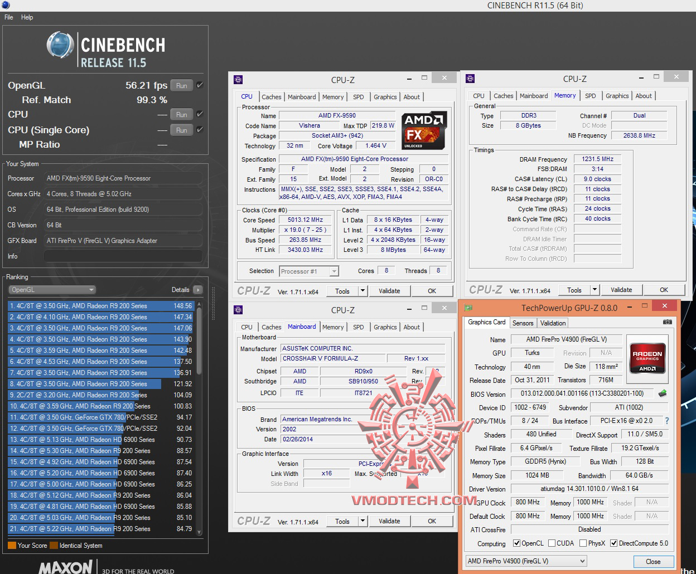
Task: Switch to SPD tab in CPU-Z Memory window
Action: (591, 96)
